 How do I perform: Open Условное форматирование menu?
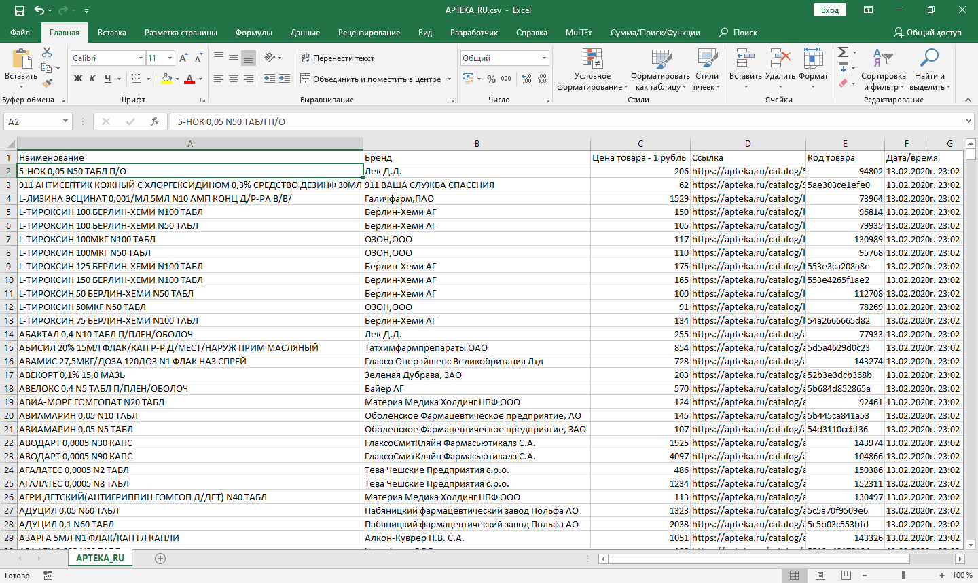[x=592, y=70]
